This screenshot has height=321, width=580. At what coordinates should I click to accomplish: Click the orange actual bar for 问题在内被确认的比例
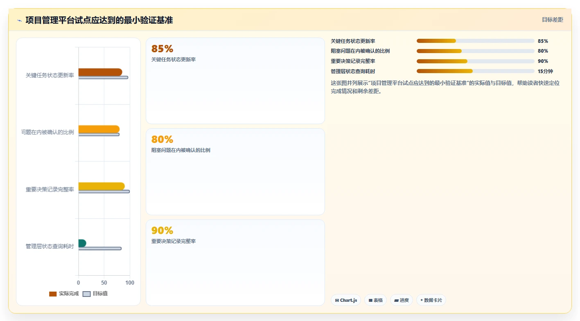(99, 129)
